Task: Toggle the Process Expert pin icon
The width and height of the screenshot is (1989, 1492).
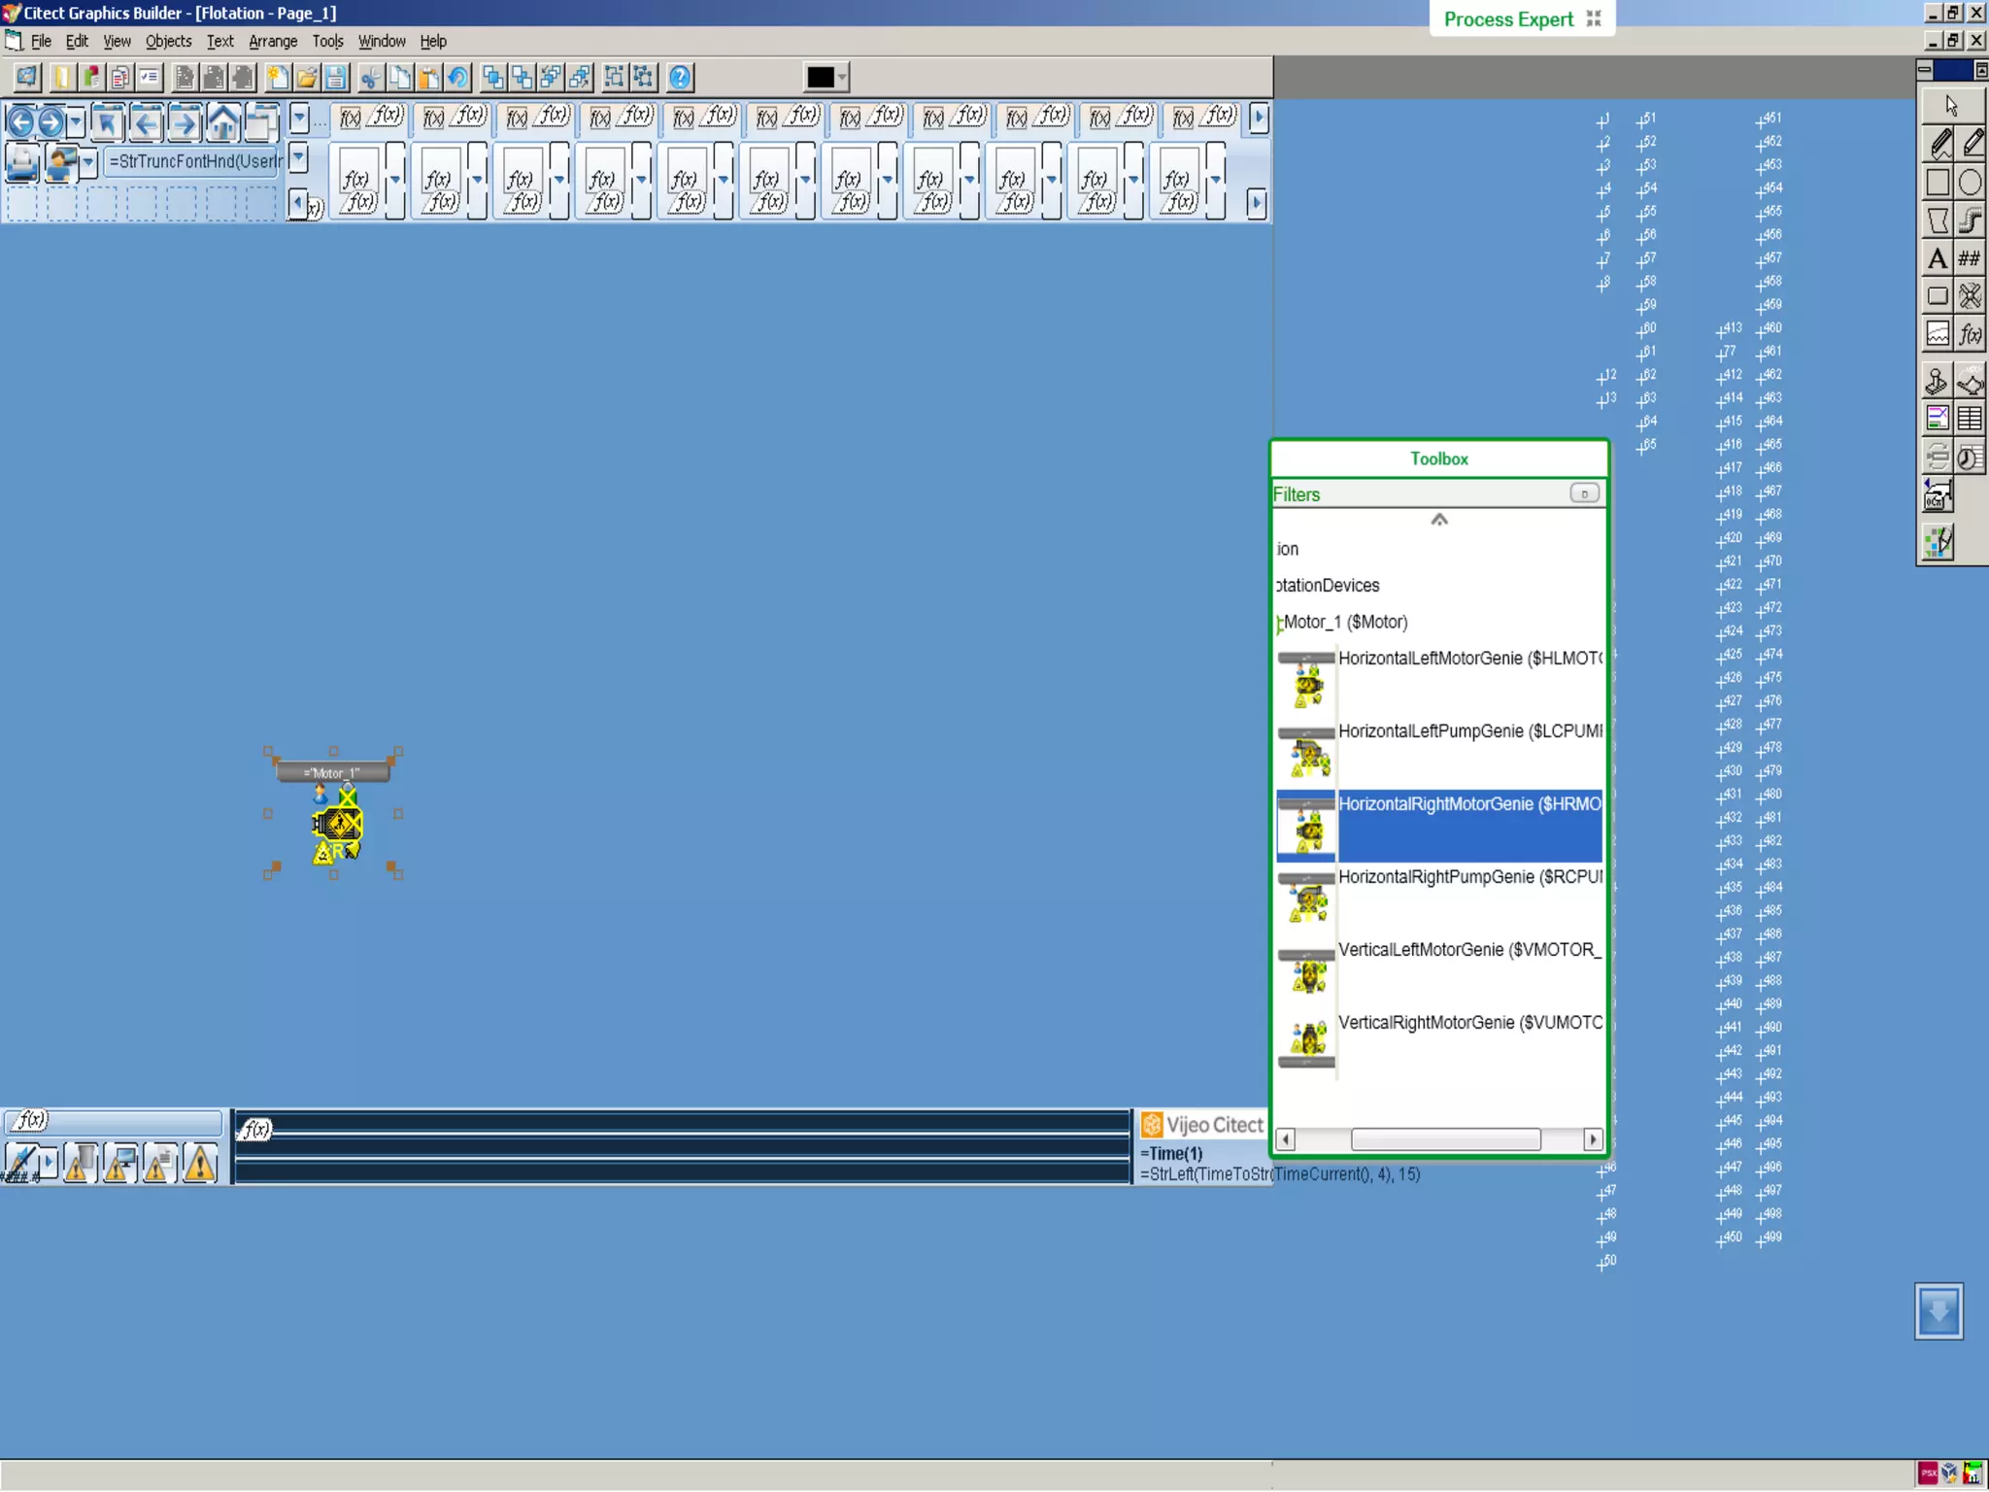Action: click(x=1594, y=18)
